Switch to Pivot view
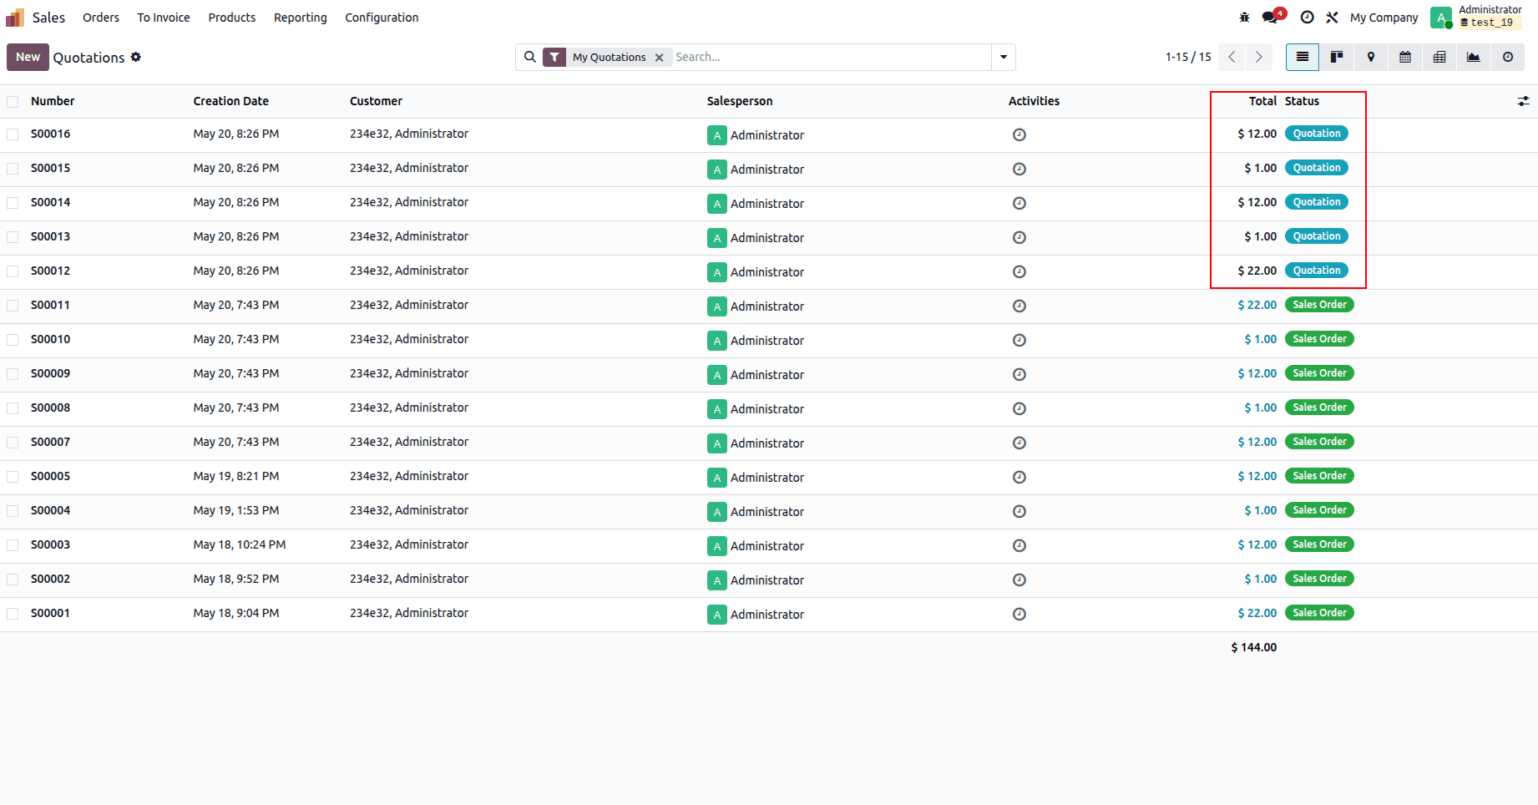Screen dimensions: 1538x805 point(1439,57)
